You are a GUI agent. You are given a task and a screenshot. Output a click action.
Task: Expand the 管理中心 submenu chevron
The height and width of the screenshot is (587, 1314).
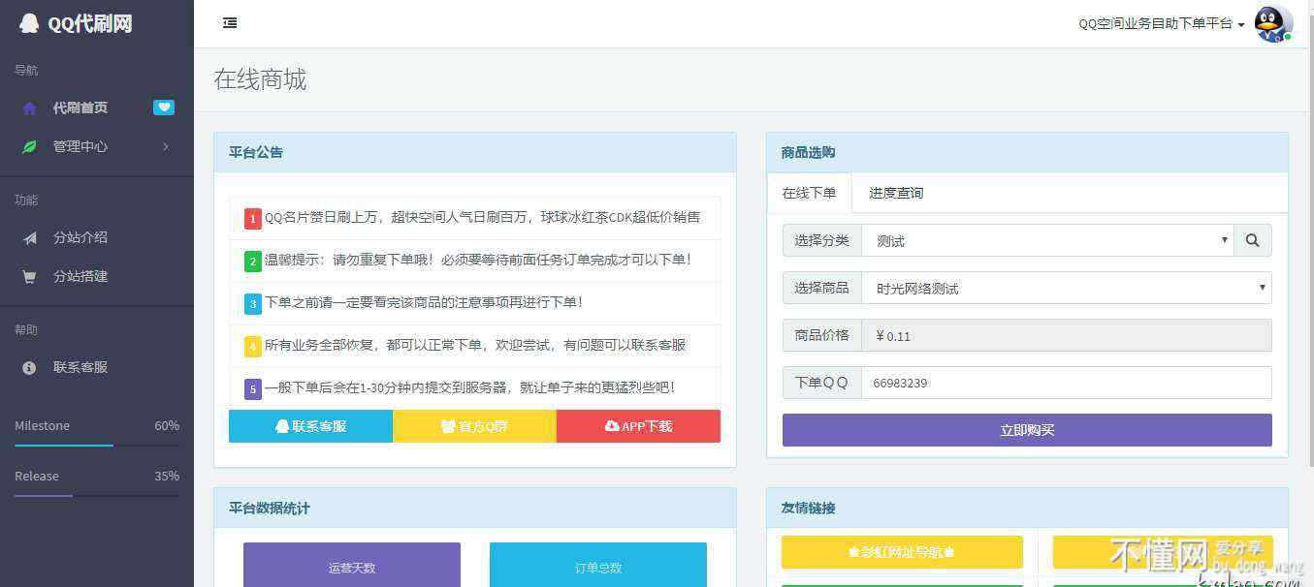pyautogui.click(x=166, y=147)
